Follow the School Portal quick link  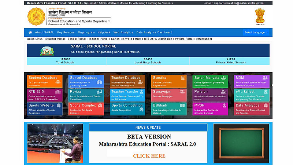[x=77, y=39]
